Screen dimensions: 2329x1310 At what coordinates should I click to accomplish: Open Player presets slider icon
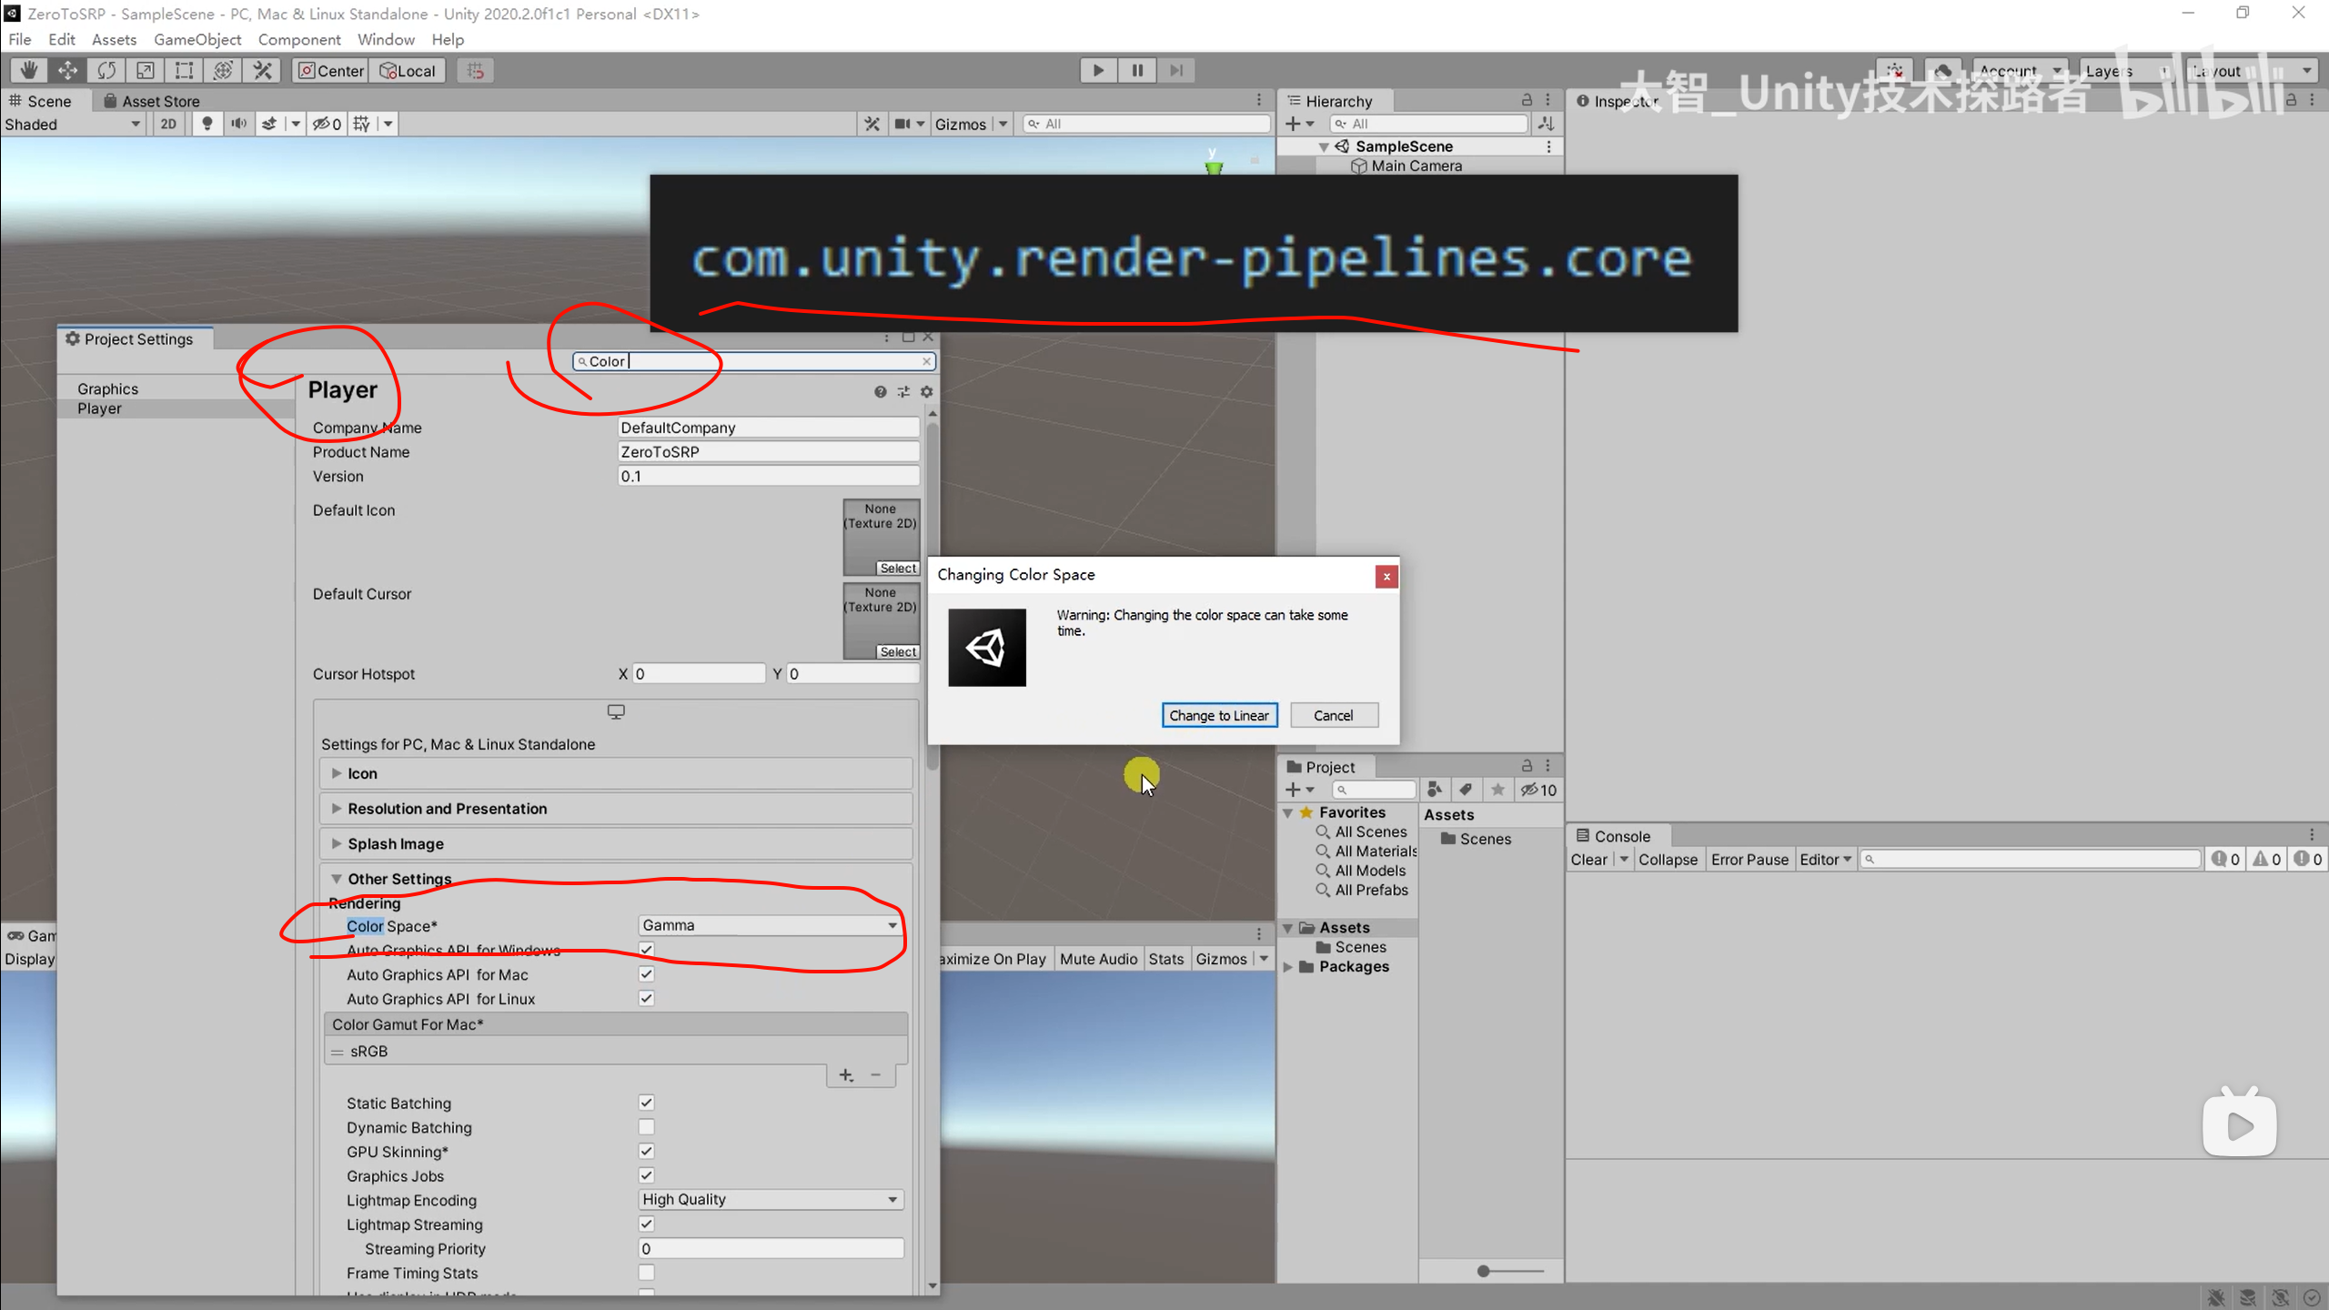click(x=903, y=391)
